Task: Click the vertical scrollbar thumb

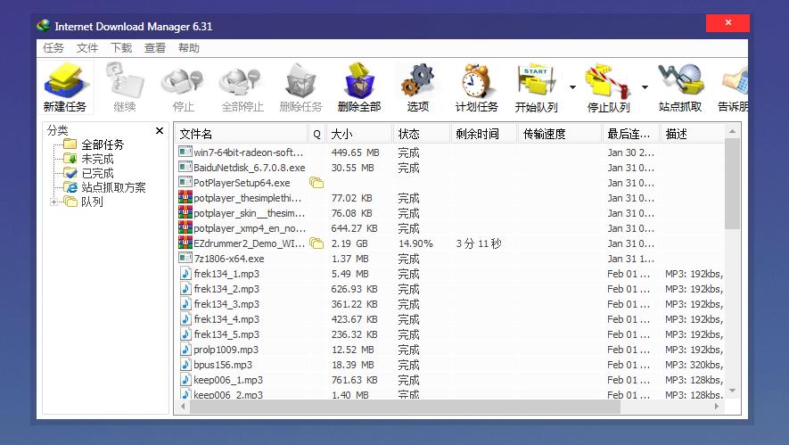Action: (x=732, y=184)
